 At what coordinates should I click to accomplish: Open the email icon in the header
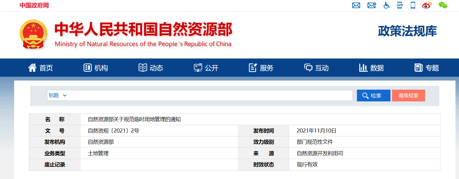[x=356, y=5]
